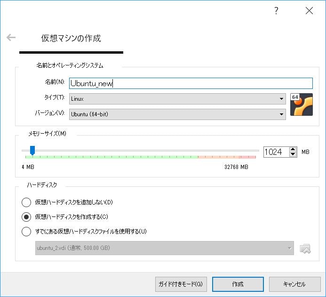Click the 仮想マシンの作成 title text

(71, 38)
